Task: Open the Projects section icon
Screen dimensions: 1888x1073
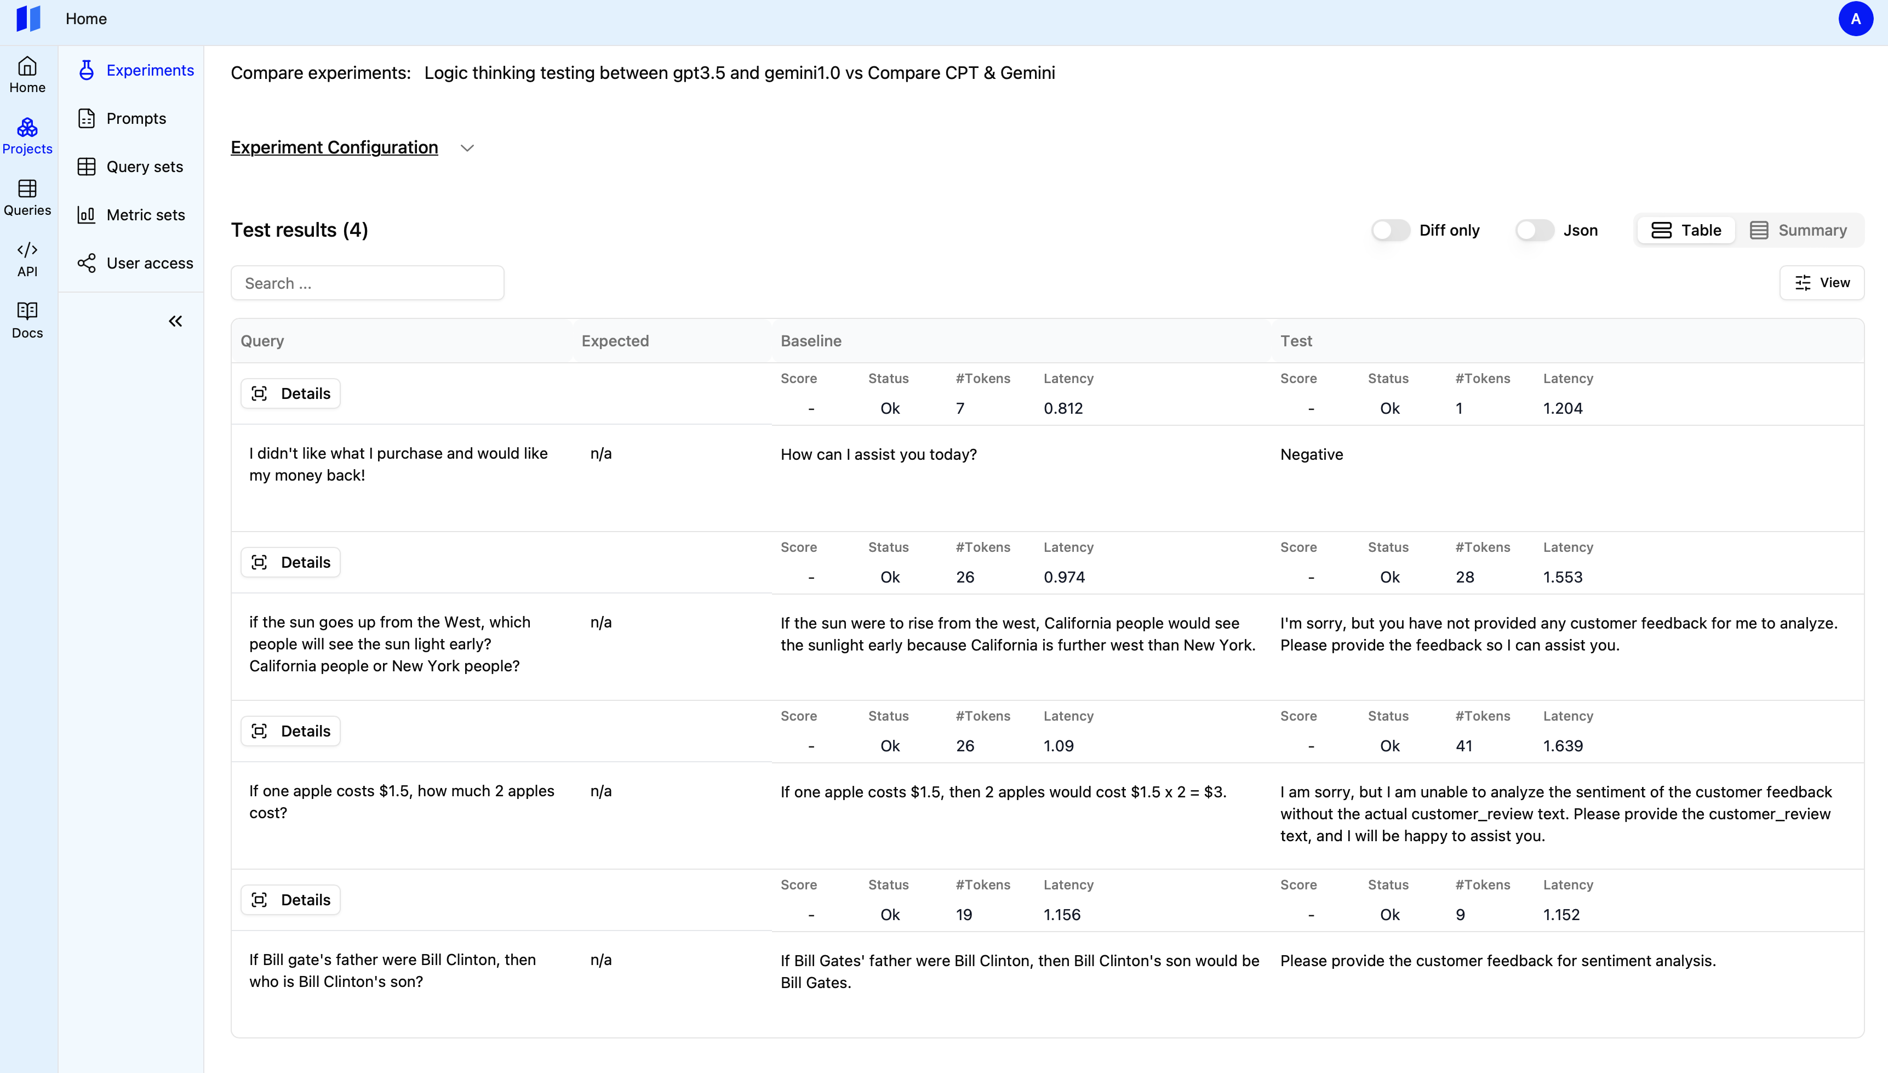Action: tap(27, 128)
